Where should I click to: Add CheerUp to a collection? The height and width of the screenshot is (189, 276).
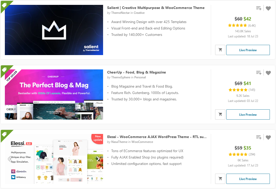259,73
